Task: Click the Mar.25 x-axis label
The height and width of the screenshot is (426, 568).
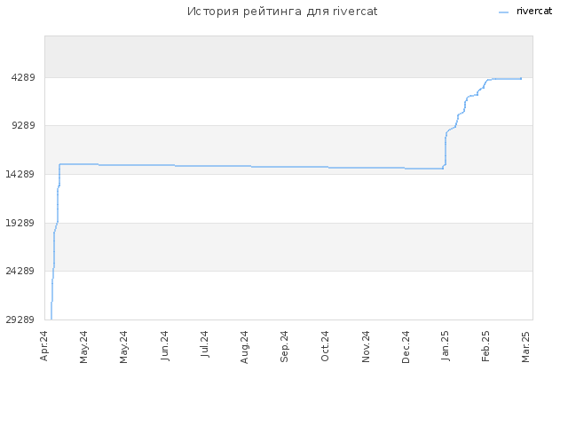Action: (526, 346)
